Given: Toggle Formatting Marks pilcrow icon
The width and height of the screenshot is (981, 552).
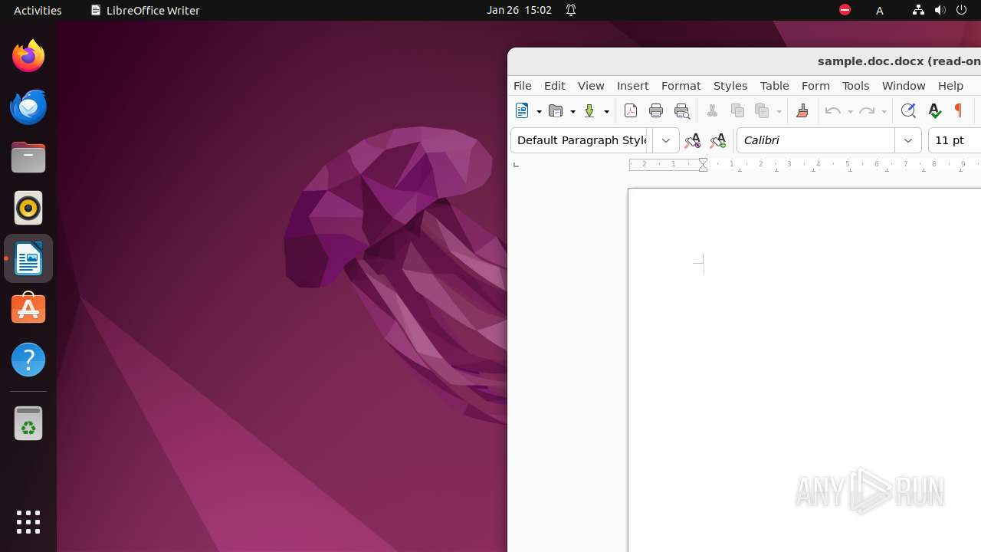Looking at the screenshot, I should [958, 111].
